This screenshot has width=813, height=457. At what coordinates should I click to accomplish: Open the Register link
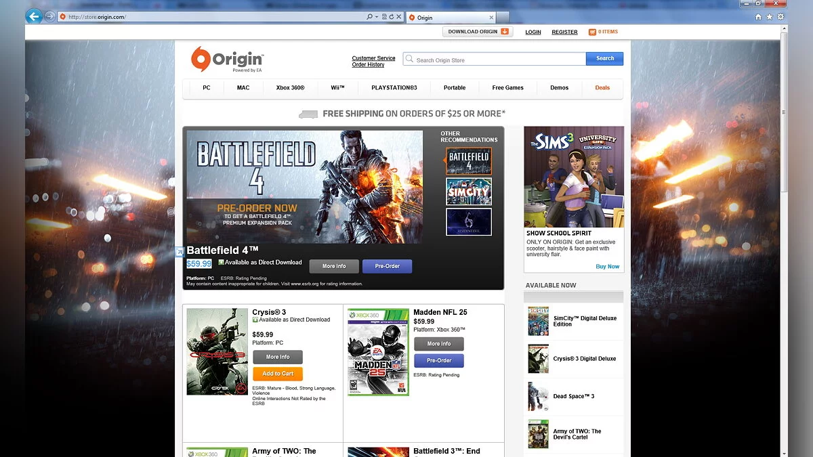click(x=564, y=32)
